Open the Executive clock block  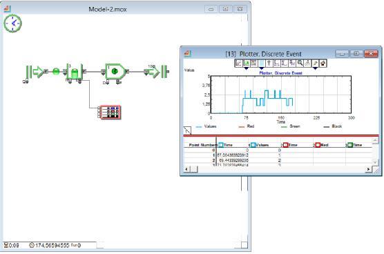click(12, 23)
